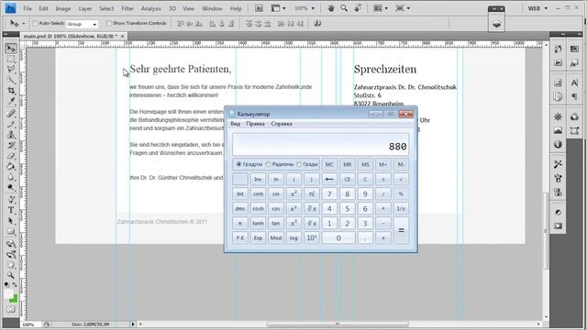Open the Analysis menu
Viewport: 587px width, 330px height.
point(150,8)
